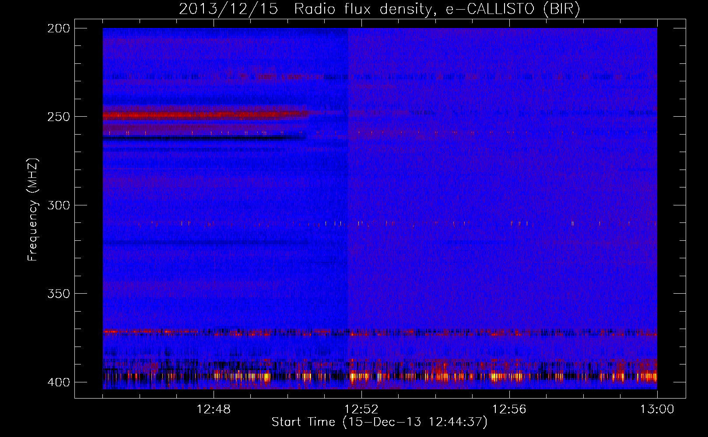The height and width of the screenshot is (437, 708).
Task: Click the plot title '2013/12/15 Radio flux density, e-CALLISTO (BIR)'
Action: [x=379, y=9]
